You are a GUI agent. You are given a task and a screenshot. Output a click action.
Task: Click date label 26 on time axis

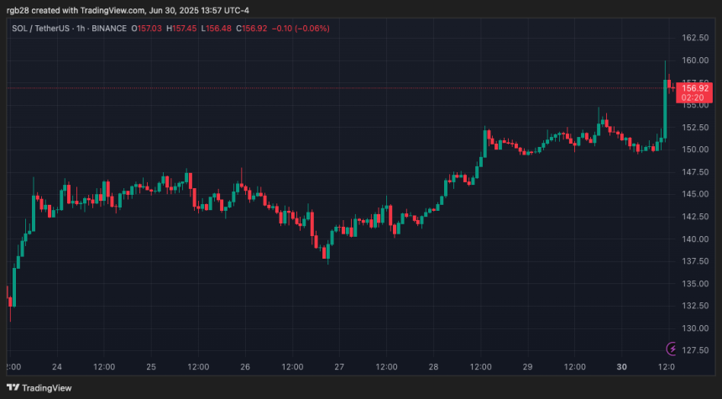pos(245,367)
